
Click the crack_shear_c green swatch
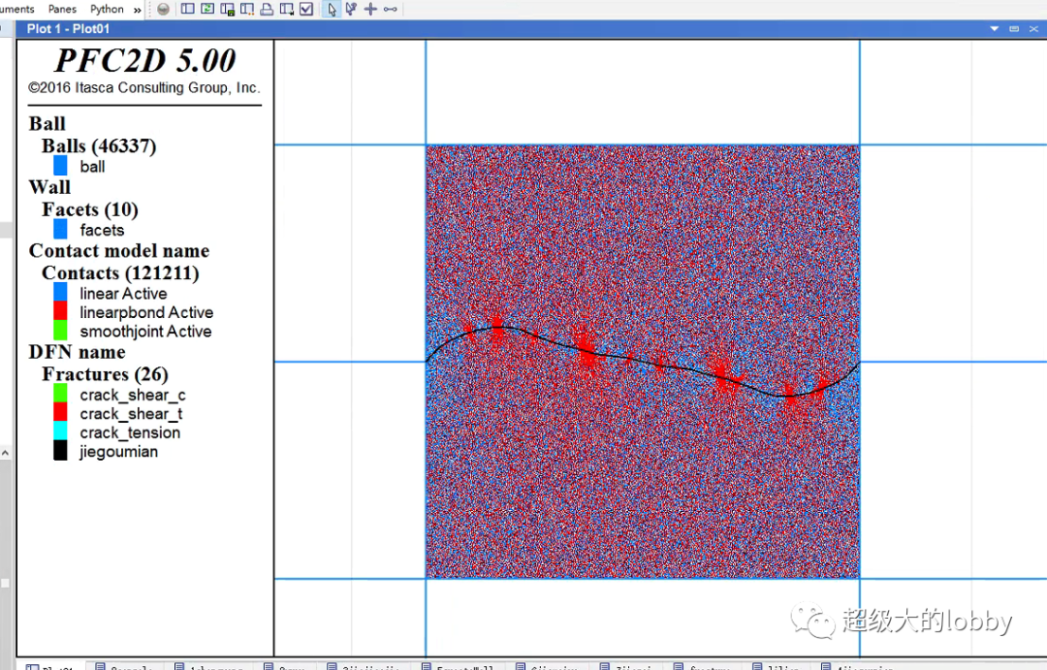[x=60, y=393]
